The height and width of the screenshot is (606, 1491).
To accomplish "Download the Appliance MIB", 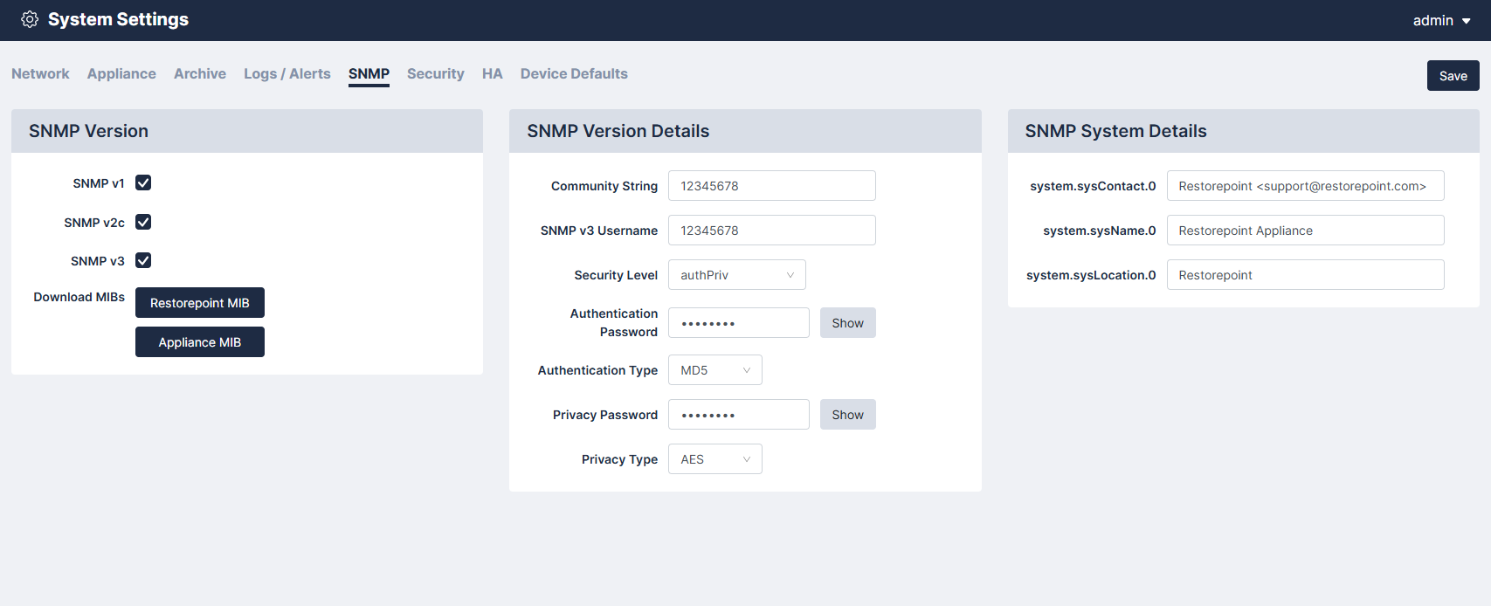I will [199, 342].
